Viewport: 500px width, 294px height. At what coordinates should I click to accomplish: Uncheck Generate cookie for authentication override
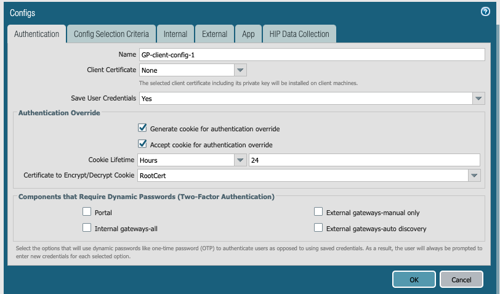coord(142,128)
